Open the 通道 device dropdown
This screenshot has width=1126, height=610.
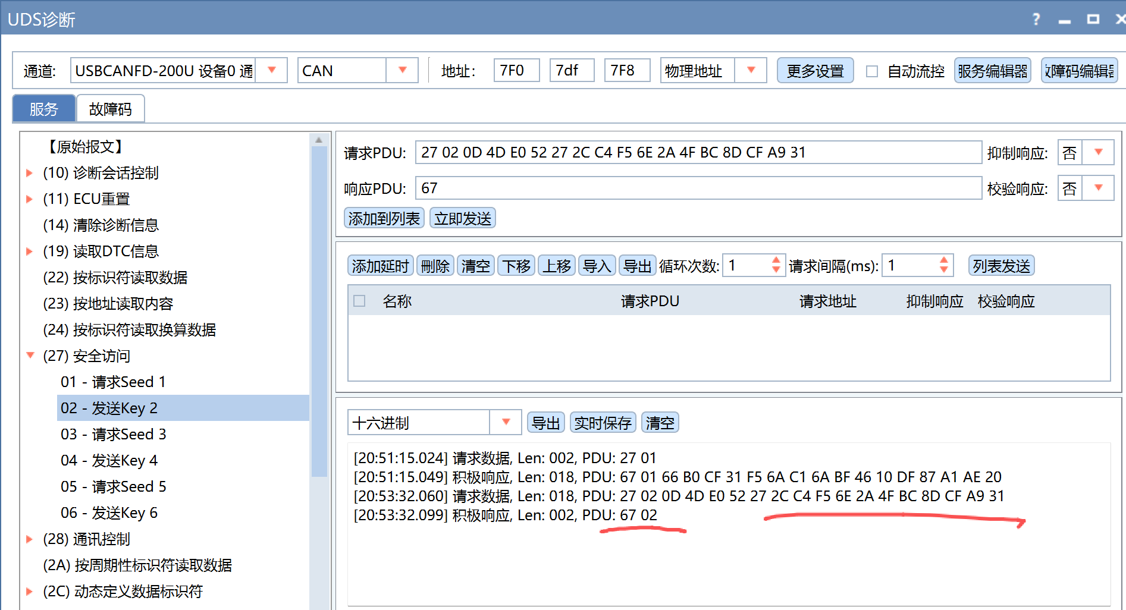click(272, 70)
